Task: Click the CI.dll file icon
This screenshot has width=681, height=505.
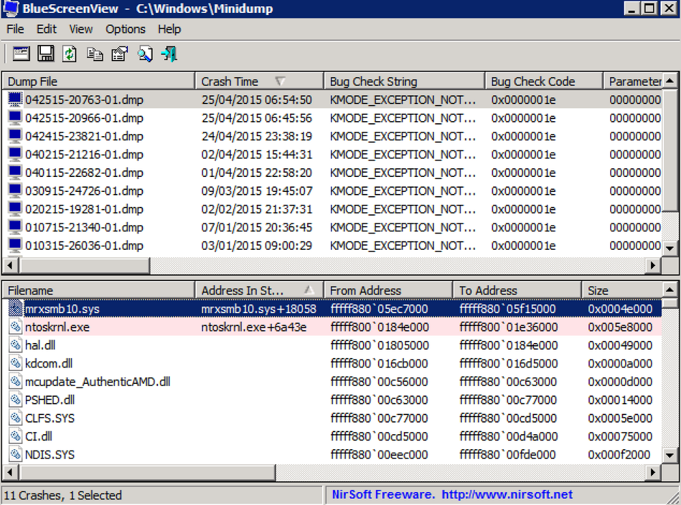Action: [15, 436]
